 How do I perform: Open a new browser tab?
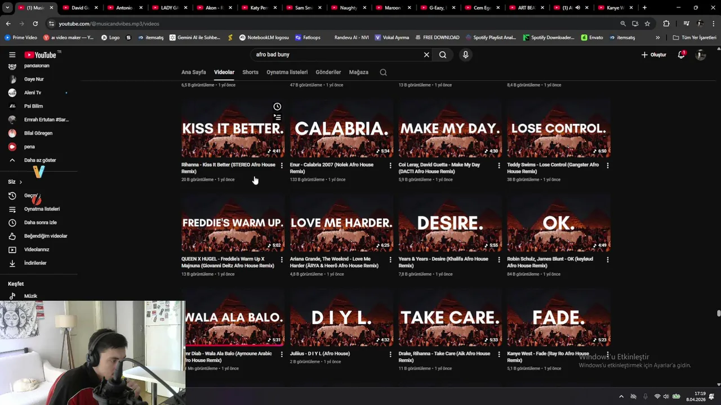pyautogui.click(x=644, y=8)
